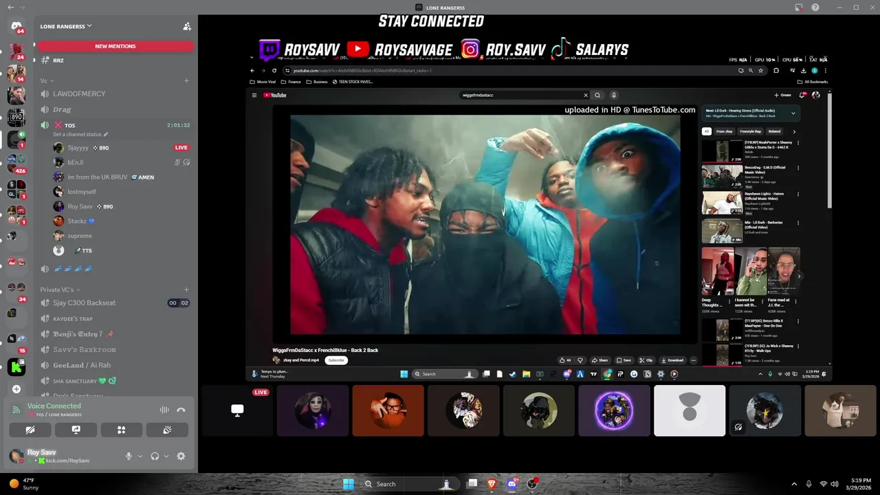This screenshot has height=495, width=880.
Task: Click Voice Connected status text
Action: pos(54,406)
